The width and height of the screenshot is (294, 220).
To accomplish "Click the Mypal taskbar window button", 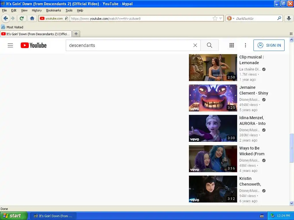I will pyautogui.click(x=53, y=216).
